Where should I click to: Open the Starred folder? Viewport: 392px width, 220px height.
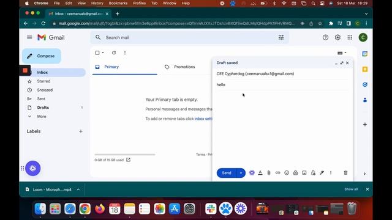pos(43,81)
